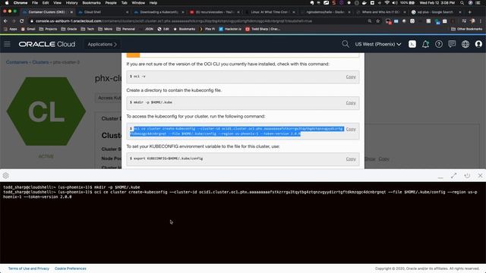Open the help question mark icon

(439, 44)
